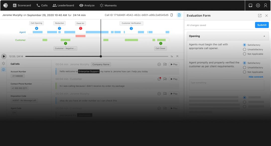The image size is (271, 146).
Task: Switch to the Leaderboard section
Action: pyautogui.click(x=63, y=5)
